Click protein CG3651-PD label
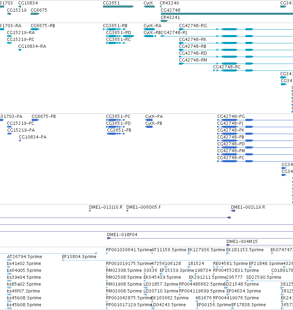 [x=118, y=123]
